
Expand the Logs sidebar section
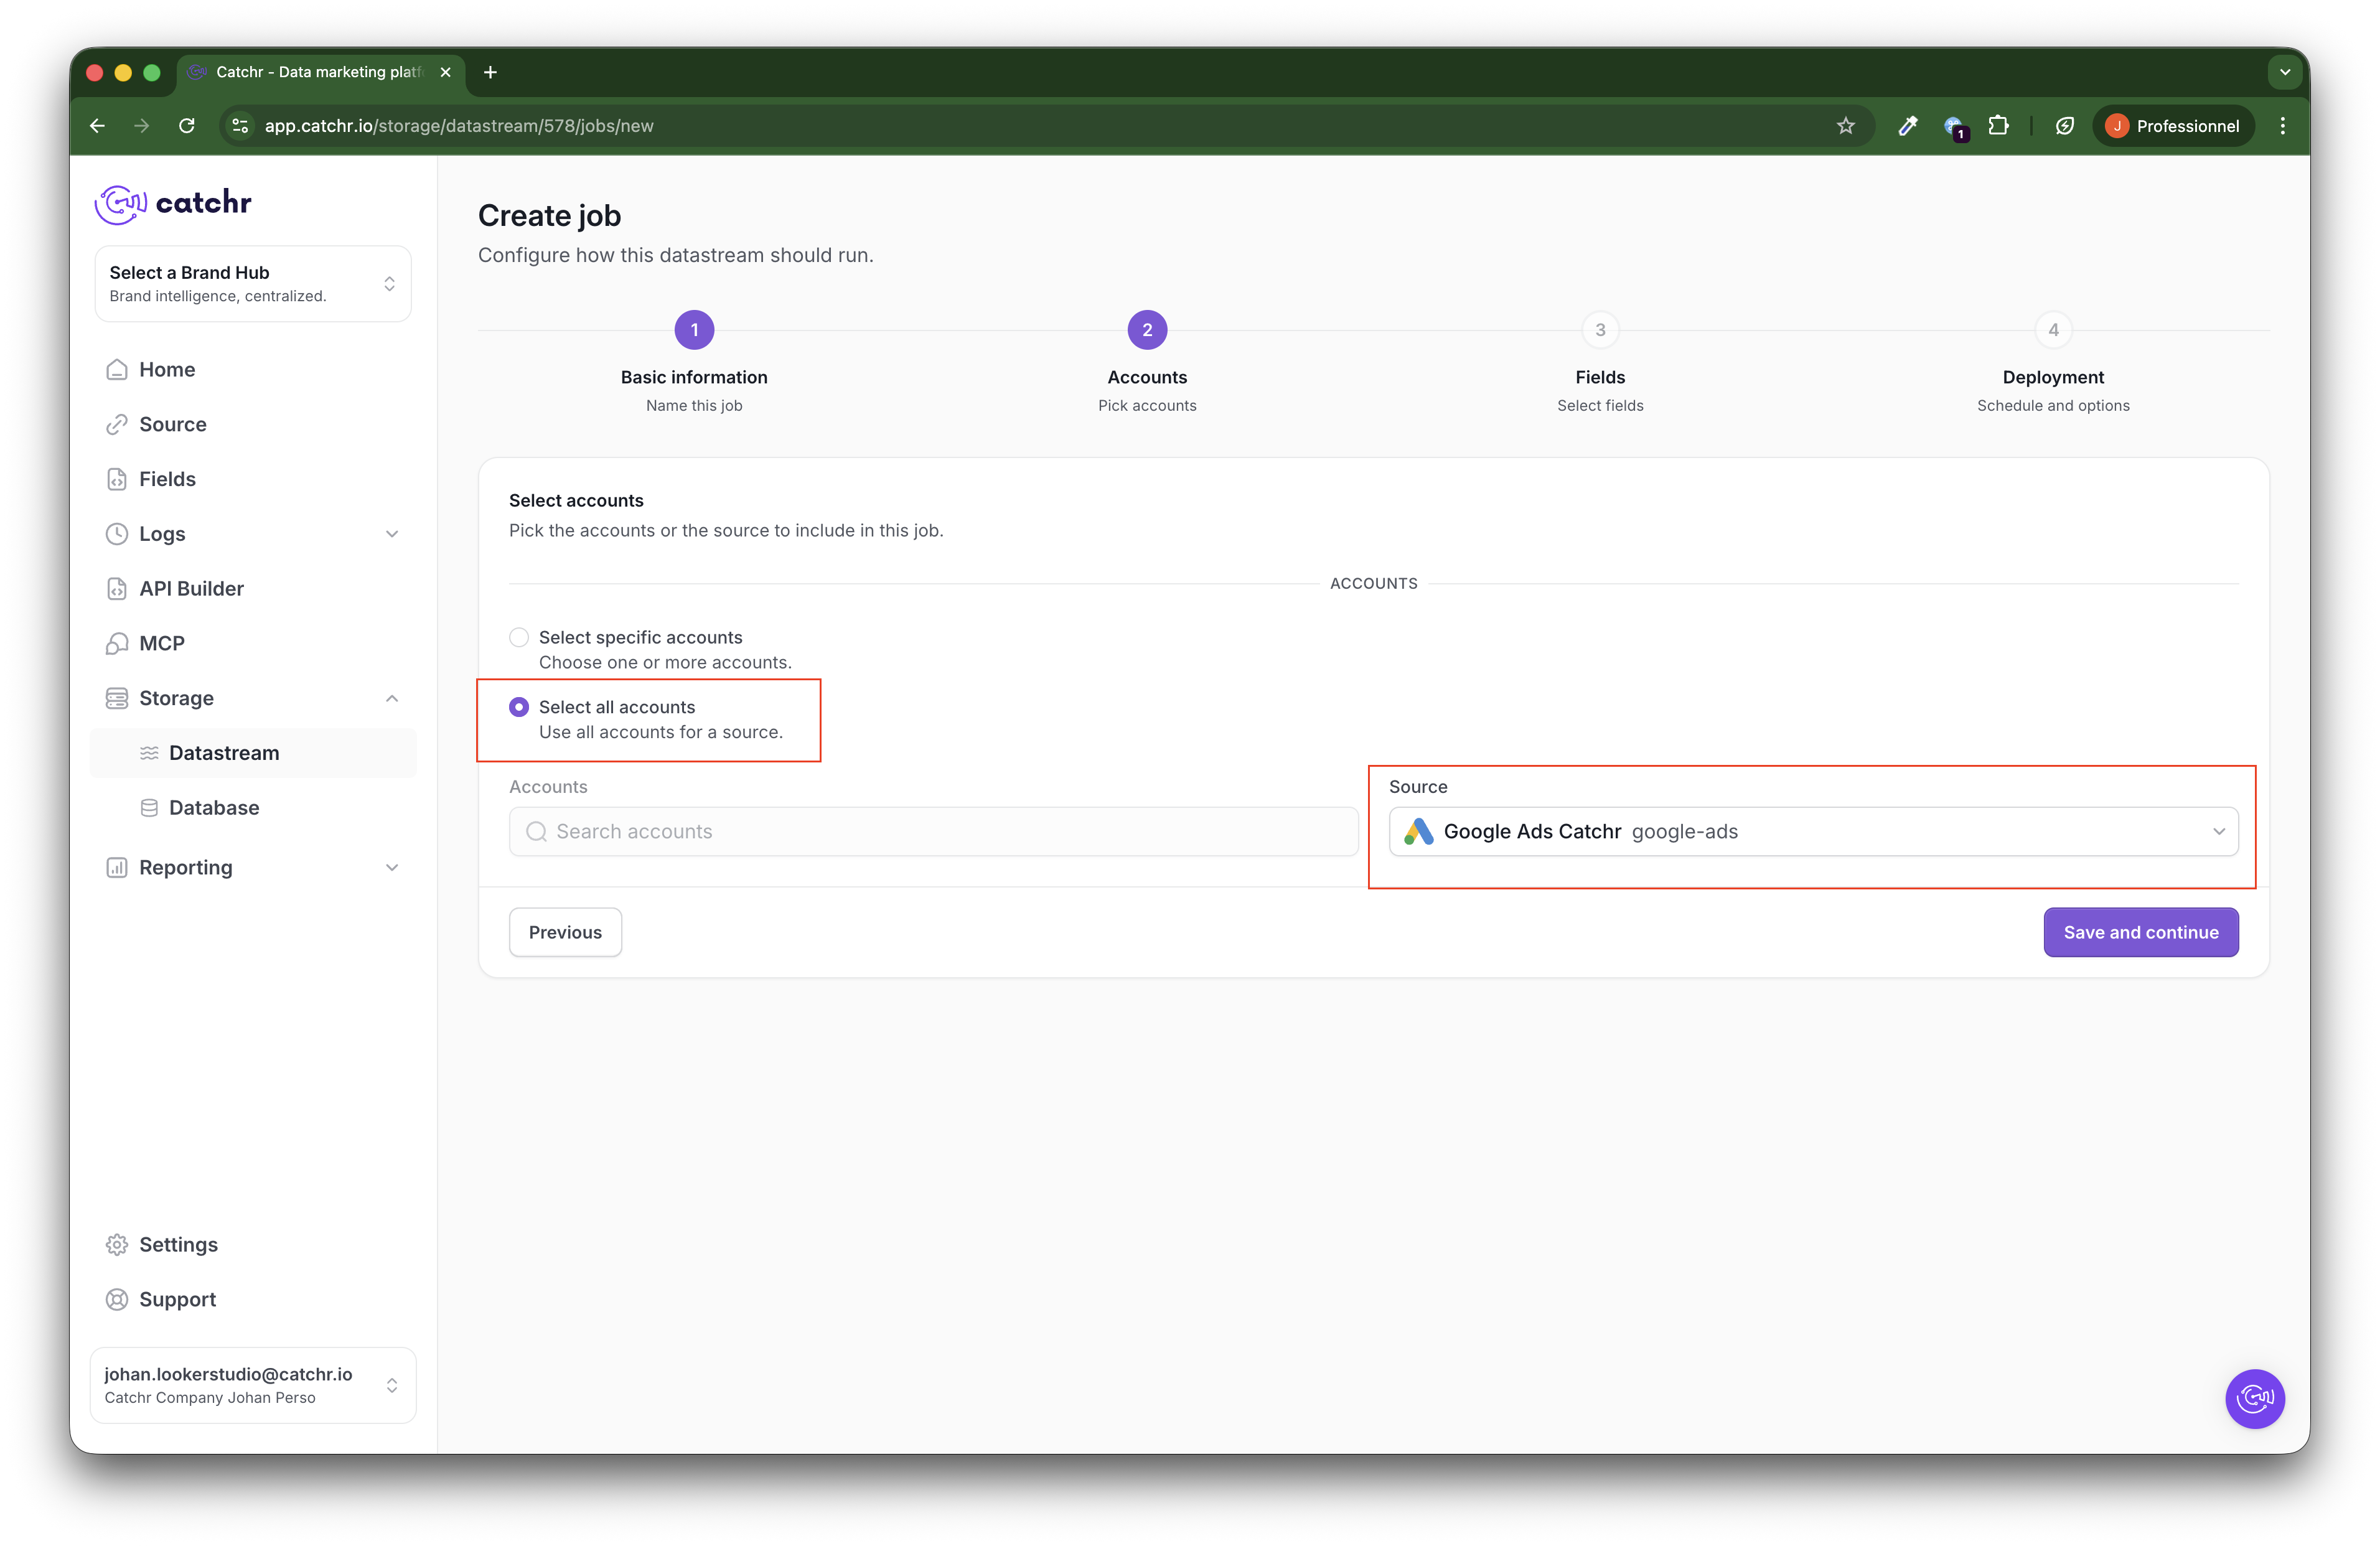click(x=392, y=534)
